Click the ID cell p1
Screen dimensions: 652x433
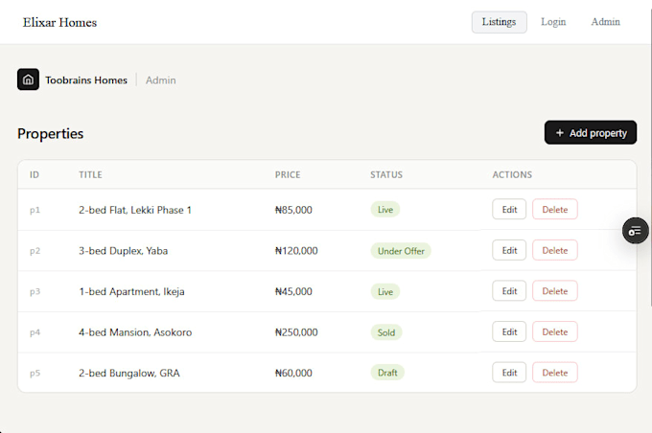tap(35, 210)
